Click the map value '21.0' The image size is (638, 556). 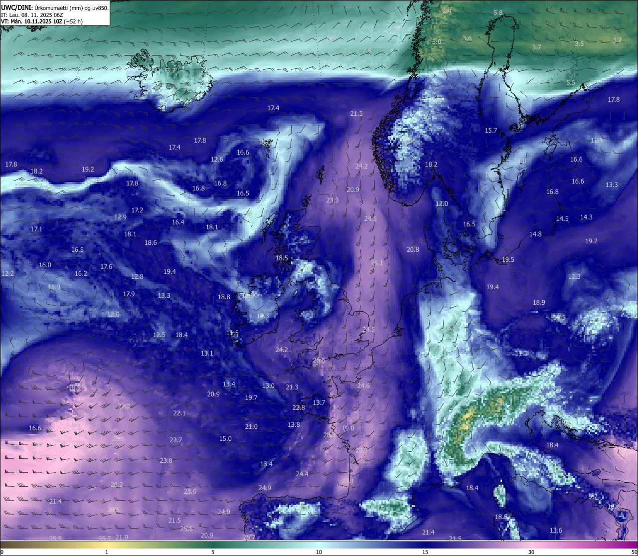(x=251, y=427)
